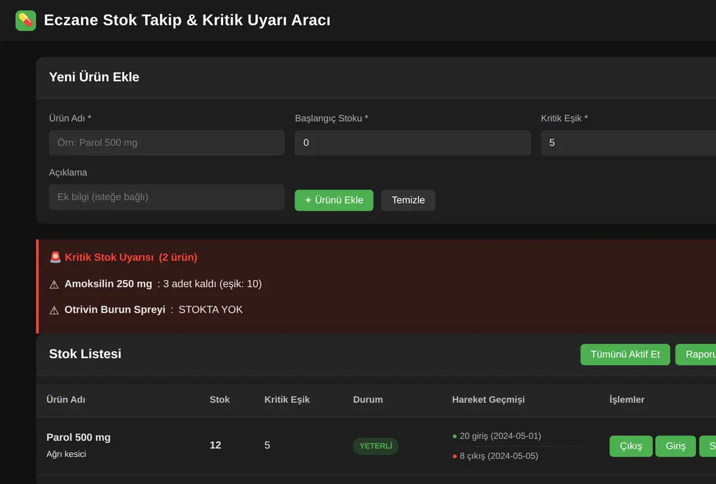Click the Durum column header
This screenshot has height=484, width=716.
click(x=368, y=399)
